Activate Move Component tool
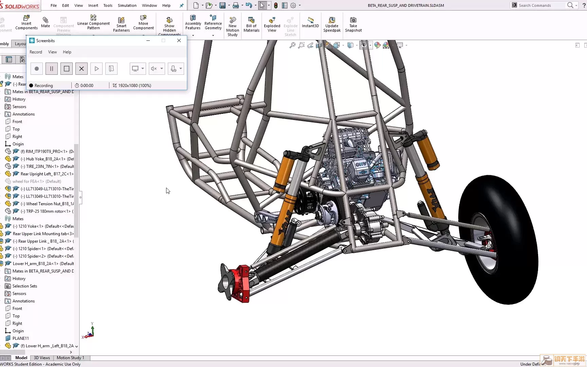This screenshot has height=367, width=587. pos(143,22)
